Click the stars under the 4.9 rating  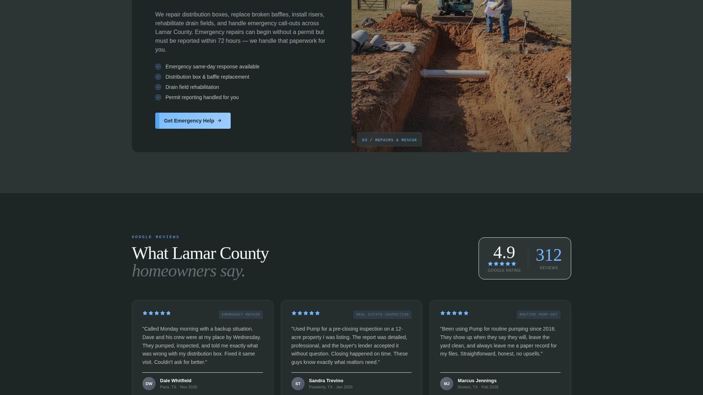[x=502, y=264]
